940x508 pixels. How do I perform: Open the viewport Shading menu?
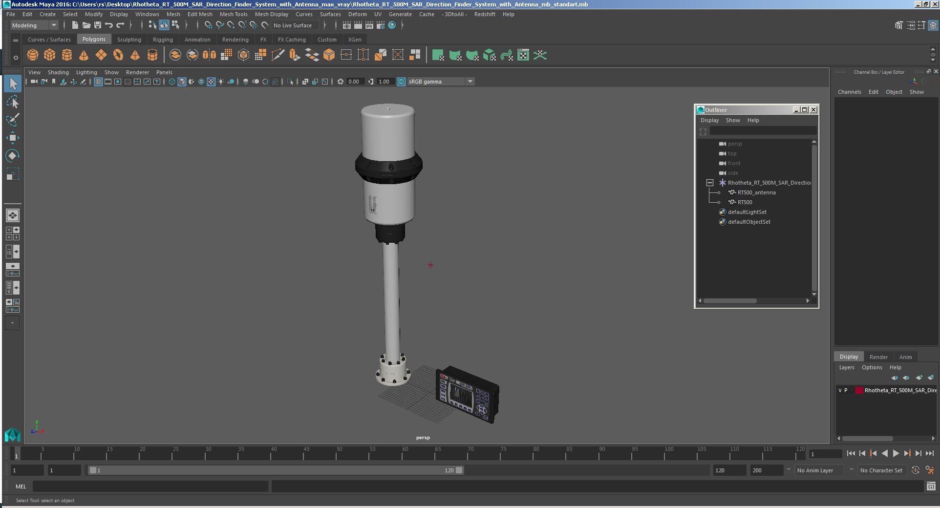[x=58, y=72]
